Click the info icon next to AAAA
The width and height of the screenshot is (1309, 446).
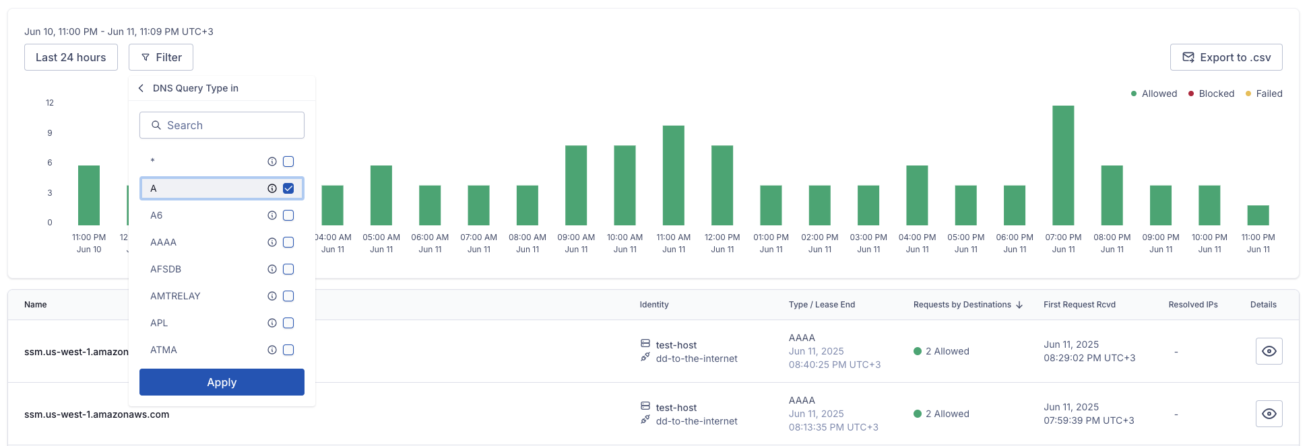pos(272,242)
